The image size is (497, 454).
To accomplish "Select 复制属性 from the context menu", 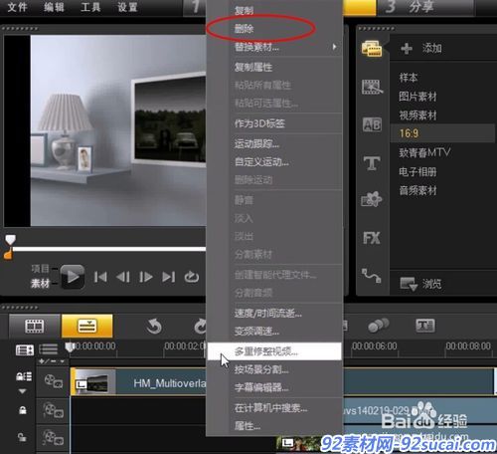I will pos(253,68).
